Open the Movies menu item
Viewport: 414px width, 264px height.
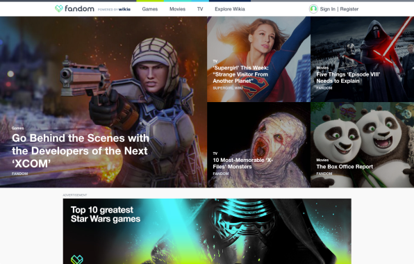tap(177, 9)
